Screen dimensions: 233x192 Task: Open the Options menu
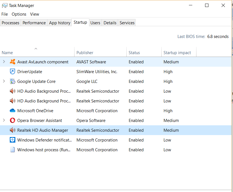[19, 14]
